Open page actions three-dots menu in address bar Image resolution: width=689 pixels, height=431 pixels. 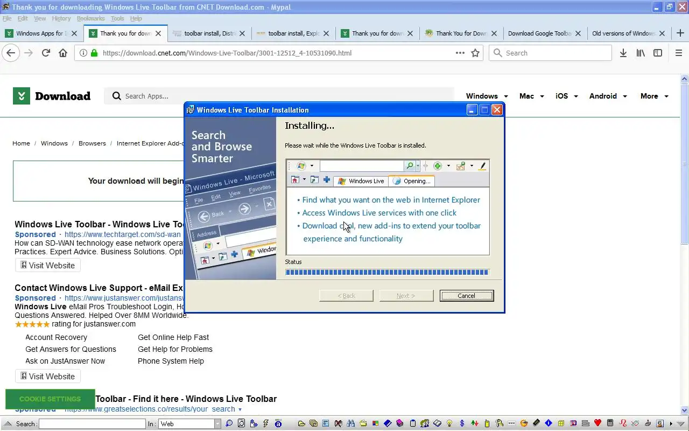coord(460,53)
